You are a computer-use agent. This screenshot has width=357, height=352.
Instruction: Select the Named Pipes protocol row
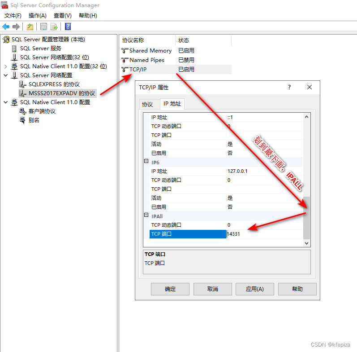(x=176, y=60)
